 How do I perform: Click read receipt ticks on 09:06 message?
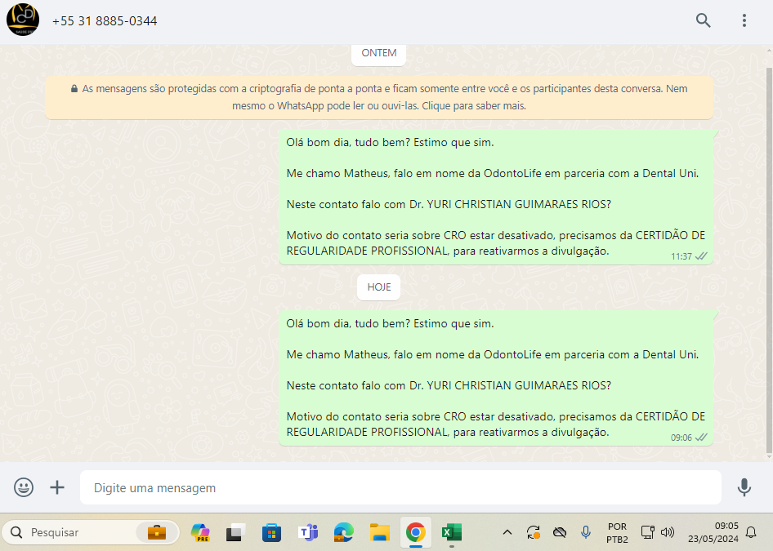point(701,438)
